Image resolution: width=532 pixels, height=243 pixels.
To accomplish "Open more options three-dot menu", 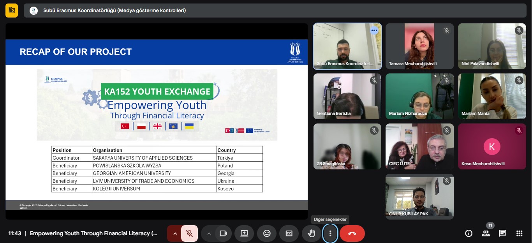I will [x=330, y=233].
